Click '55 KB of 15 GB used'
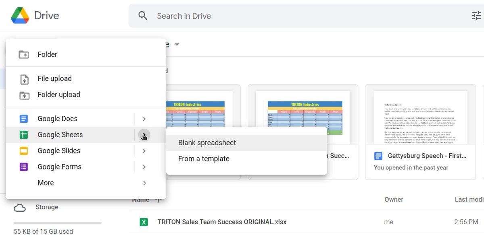 (x=43, y=231)
